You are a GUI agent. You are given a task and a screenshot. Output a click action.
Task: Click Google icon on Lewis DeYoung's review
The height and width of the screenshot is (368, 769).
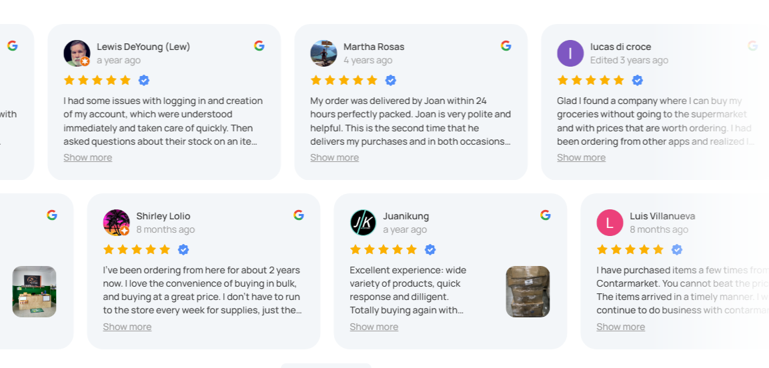pos(259,46)
